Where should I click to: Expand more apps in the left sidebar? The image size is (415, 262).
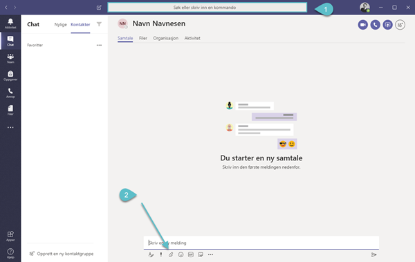pyautogui.click(x=10, y=127)
